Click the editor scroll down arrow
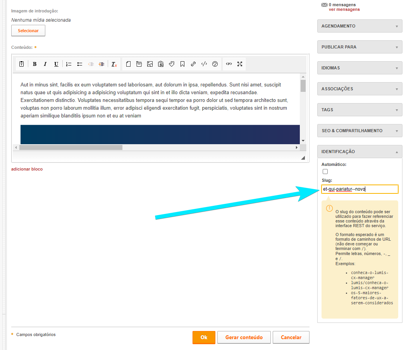 303,141
